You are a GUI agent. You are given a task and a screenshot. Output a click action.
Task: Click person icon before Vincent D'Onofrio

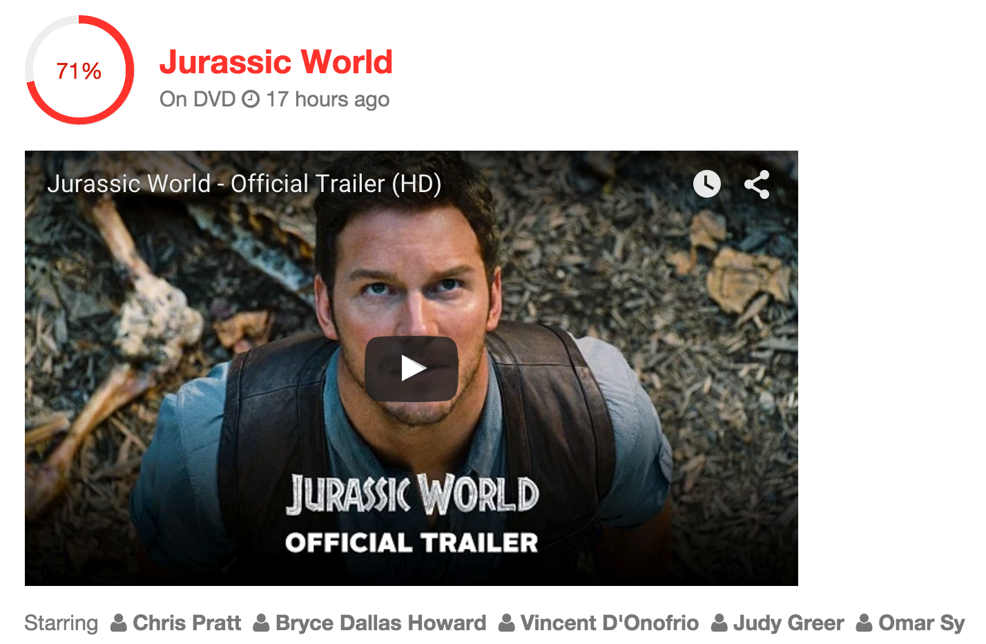point(507,623)
